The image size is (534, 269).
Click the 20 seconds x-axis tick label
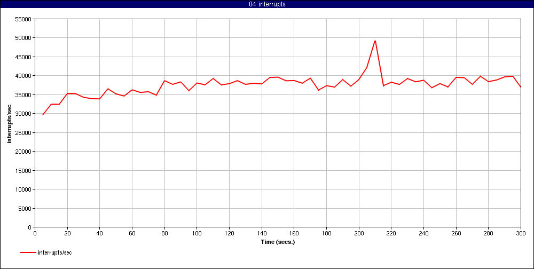tap(67, 233)
